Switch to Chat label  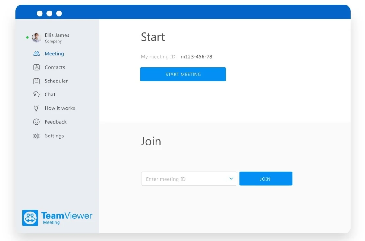pos(50,94)
